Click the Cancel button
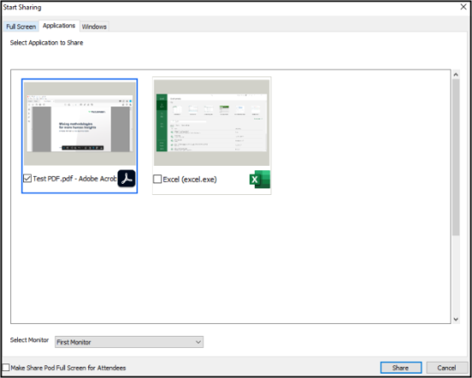The height and width of the screenshot is (378, 472). pyautogui.click(x=447, y=368)
